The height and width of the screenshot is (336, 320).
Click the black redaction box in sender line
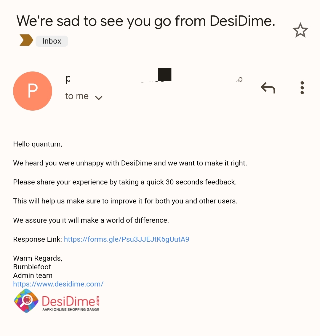(x=165, y=74)
